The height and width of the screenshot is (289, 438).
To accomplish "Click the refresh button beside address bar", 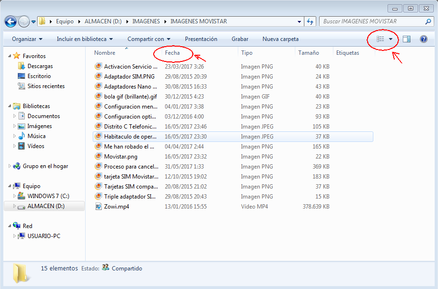I will [311, 21].
